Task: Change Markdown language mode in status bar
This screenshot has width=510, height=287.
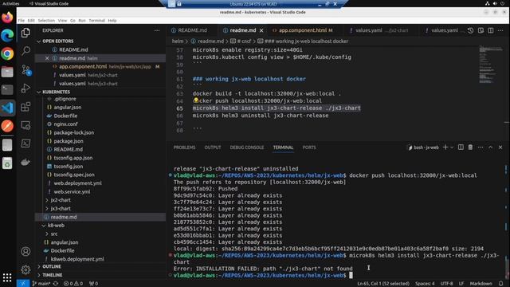Action: coord(481,284)
